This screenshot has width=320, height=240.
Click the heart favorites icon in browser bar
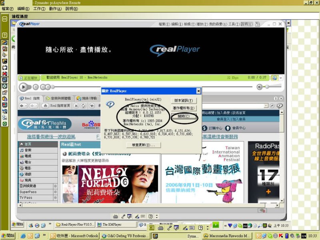(92, 106)
